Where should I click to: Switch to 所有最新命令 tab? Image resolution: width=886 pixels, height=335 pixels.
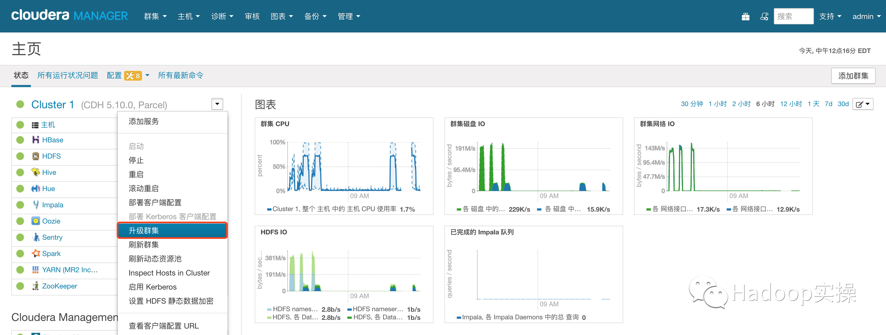coord(180,75)
